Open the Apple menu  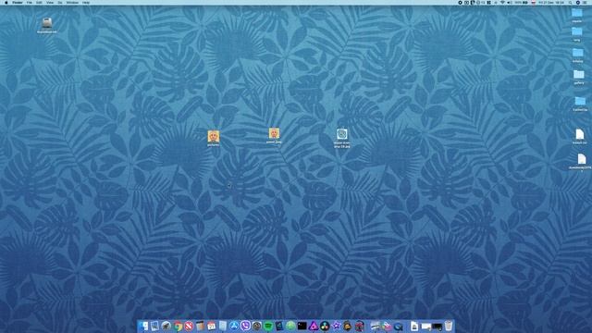click(x=6, y=2)
